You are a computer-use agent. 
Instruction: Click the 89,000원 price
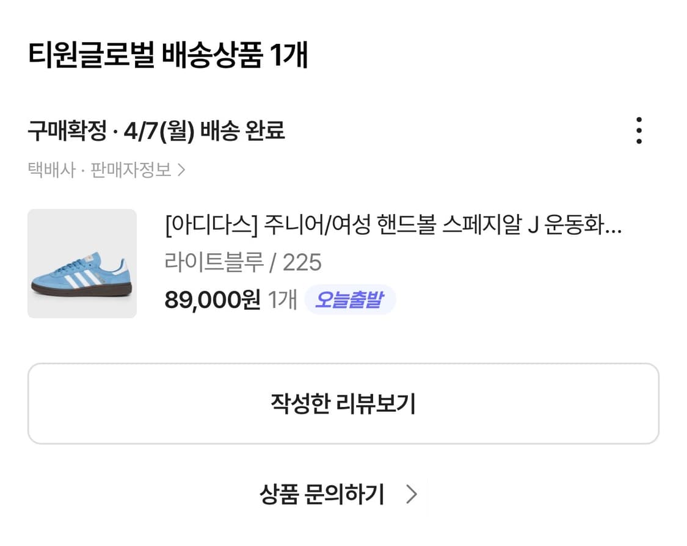[212, 300]
